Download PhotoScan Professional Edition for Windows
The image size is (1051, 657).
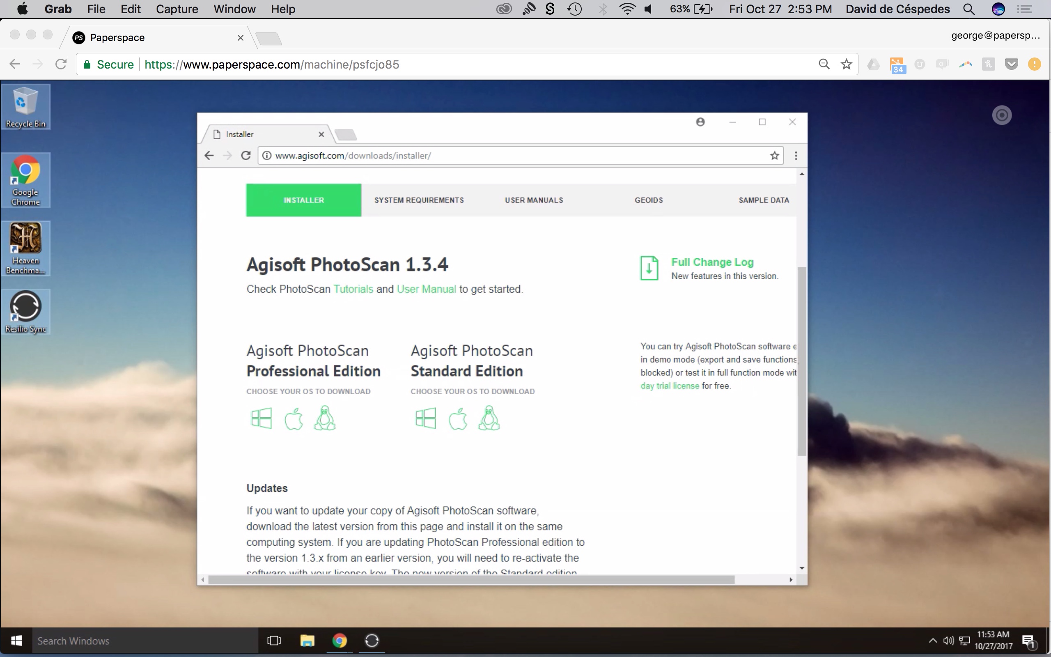tap(261, 418)
